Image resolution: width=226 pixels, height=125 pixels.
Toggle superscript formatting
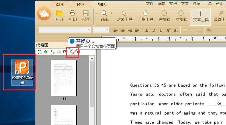coord(168,30)
